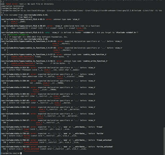
Task: Click source line '95 | size_t __pad5;'
Action: (x=15, y=22)
